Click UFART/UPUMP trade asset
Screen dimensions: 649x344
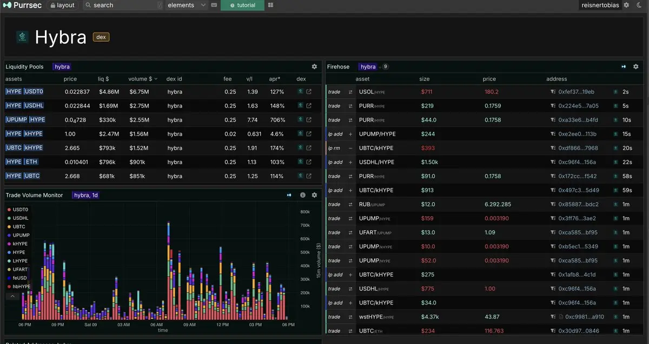tap(375, 232)
